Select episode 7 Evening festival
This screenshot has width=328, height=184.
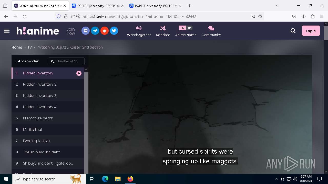pos(48,141)
